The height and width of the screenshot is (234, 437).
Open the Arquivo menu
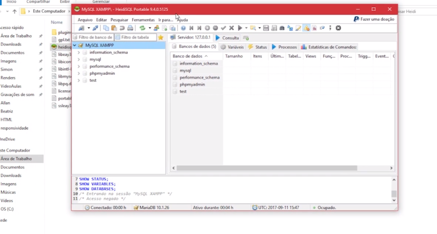point(85,20)
